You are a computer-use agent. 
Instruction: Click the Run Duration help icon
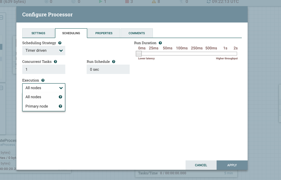pyautogui.click(x=160, y=43)
